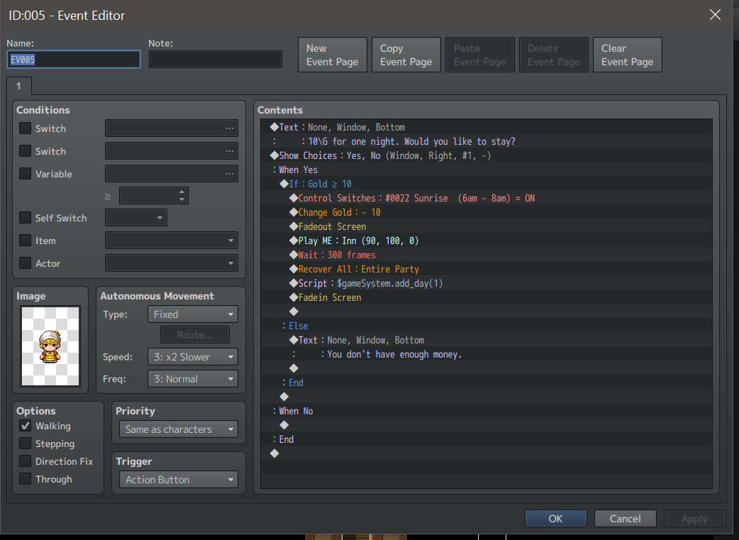Click the Apply button
The height and width of the screenshot is (540, 739).
point(694,518)
